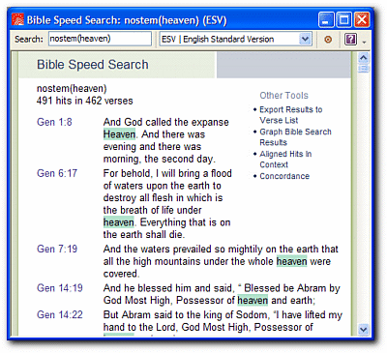The height and width of the screenshot is (353, 387).
Task: Minimize the Bible Speed Search window
Action: coord(326,20)
